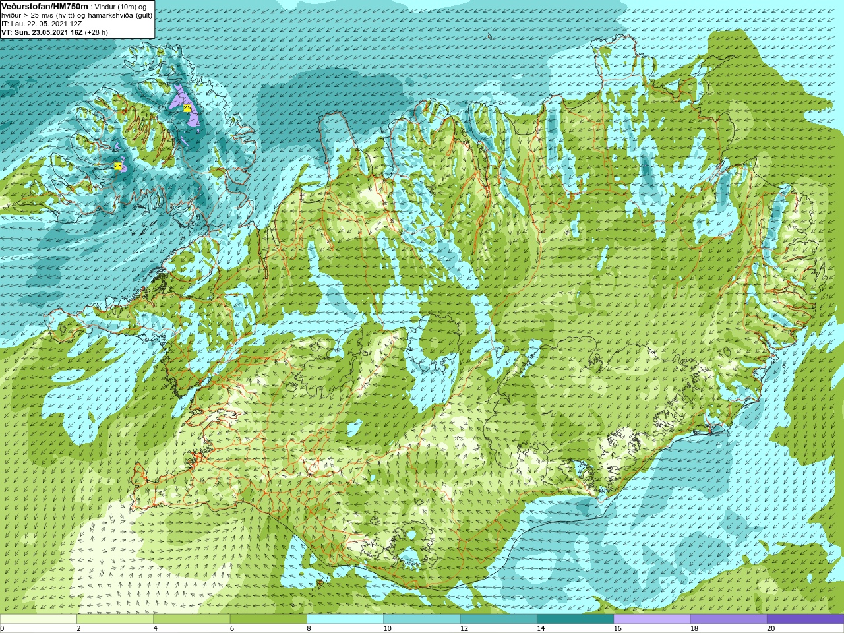The height and width of the screenshot is (633, 844).
Task: Pick the 12–14 m/s teal legend swatch
Action: (498, 619)
